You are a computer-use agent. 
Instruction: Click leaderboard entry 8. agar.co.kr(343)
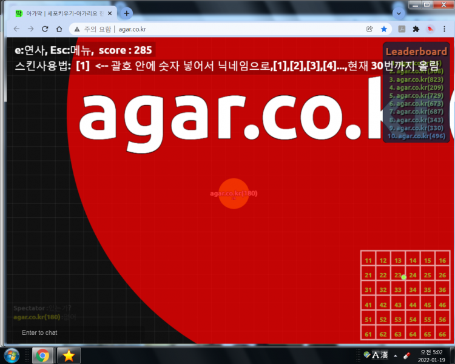(x=416, y=120)
